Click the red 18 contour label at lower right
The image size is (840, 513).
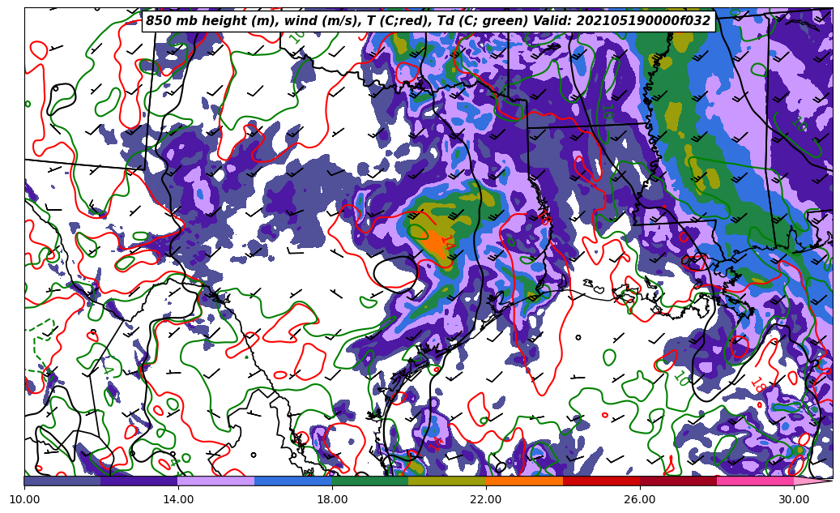coord(758,386)
